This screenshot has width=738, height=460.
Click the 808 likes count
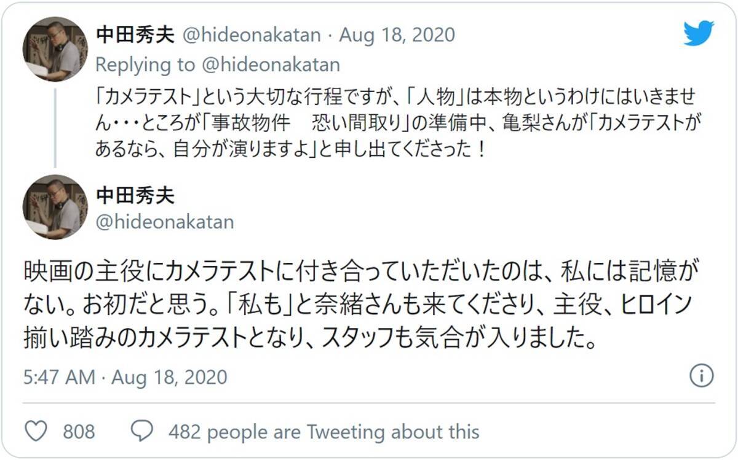pos(79,431)
